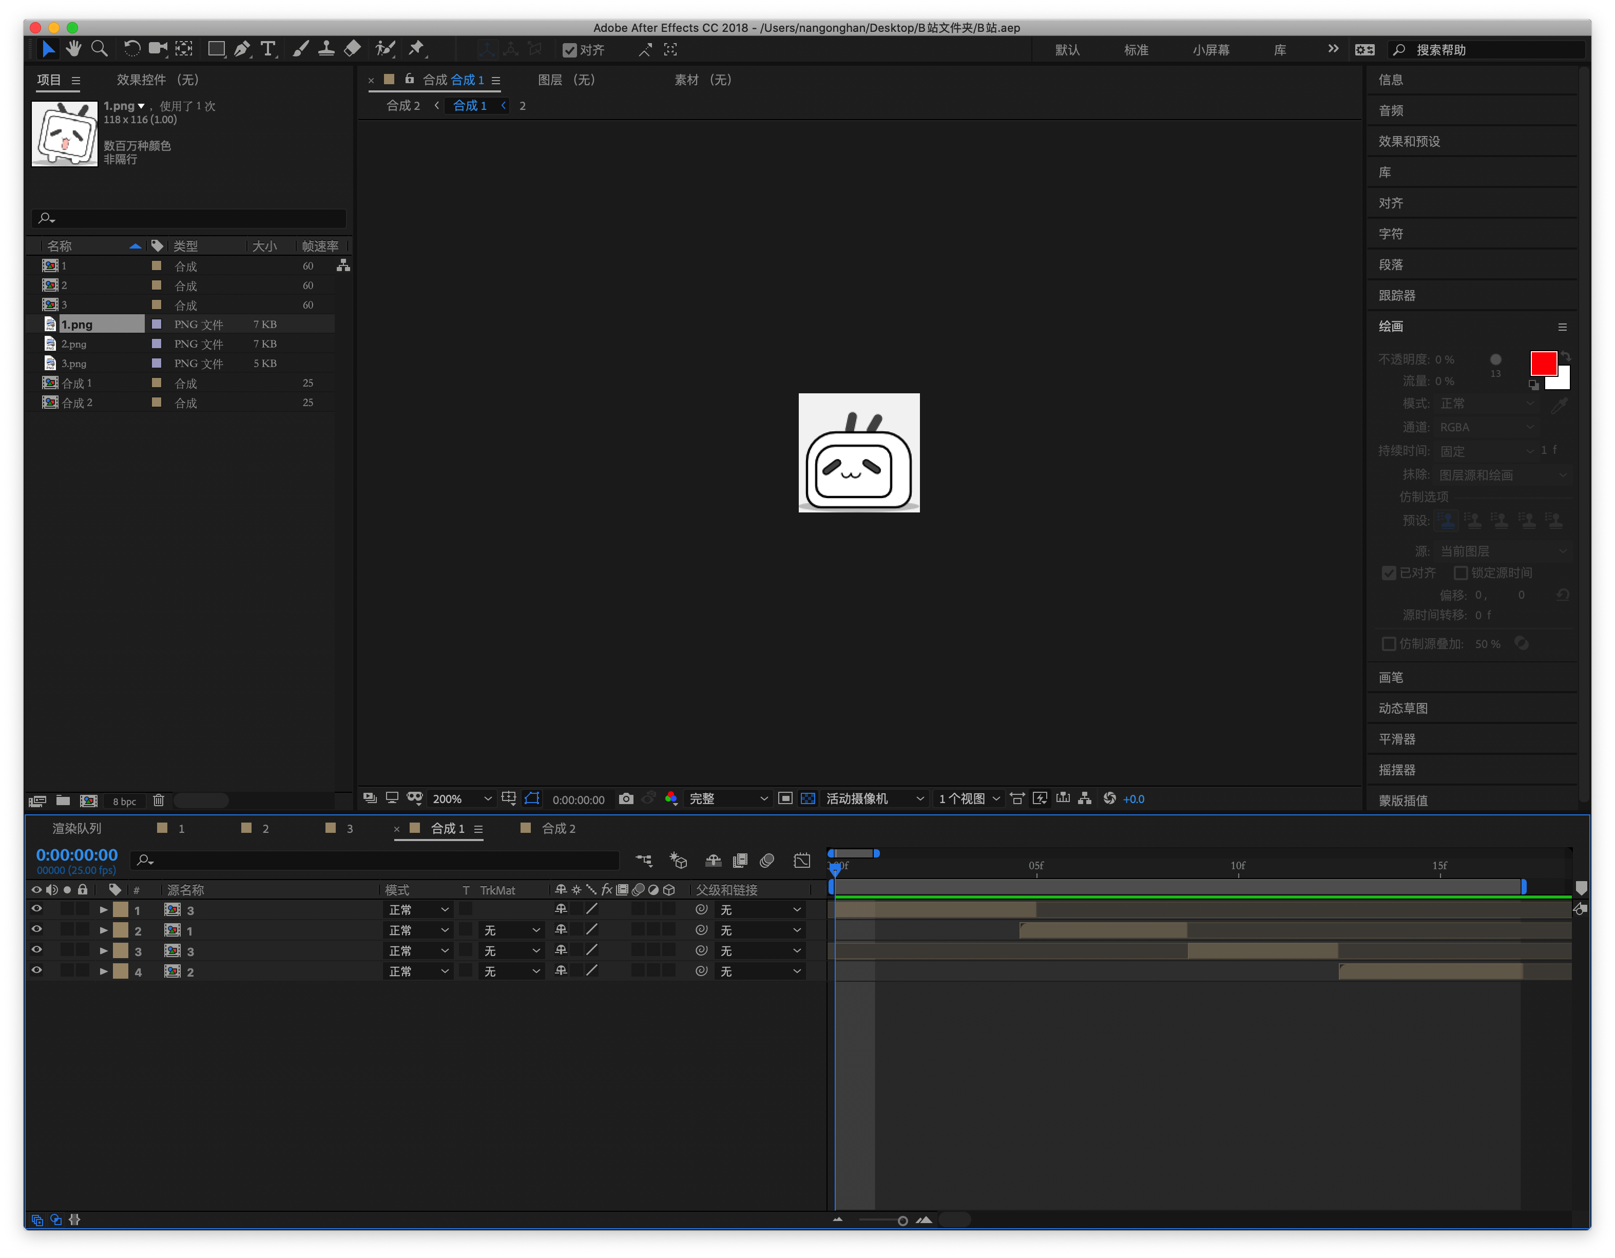Enable motion blur for timeline layers
The image size is (1615, 1258).
(767, 860)
